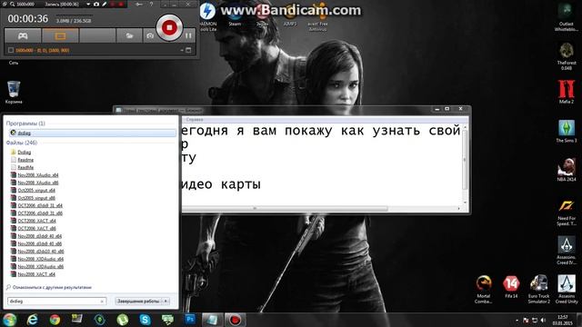Open Need For Speed desktop icon
Image resolution: width=582 pixels, height=327 pixels.
point(566,213)
